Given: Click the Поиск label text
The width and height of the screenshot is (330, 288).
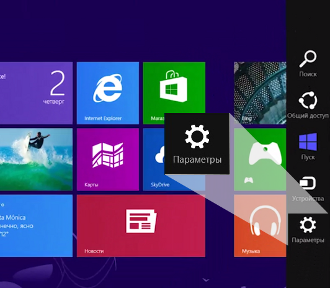Looking at the screenshot, I should pos(308,74).
